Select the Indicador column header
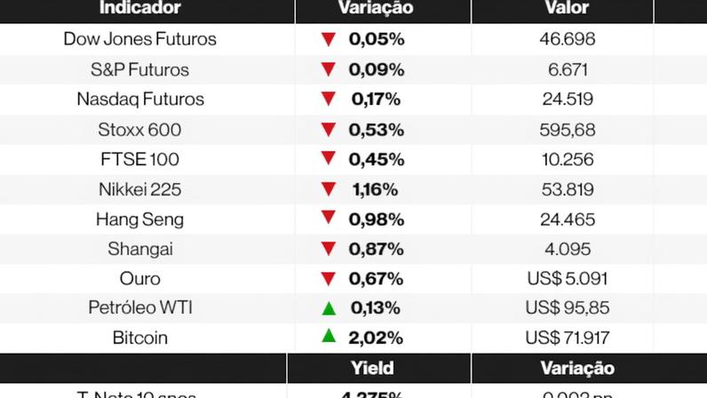The height and width of the screenshot is (398, 707). click(x=140, y=9)
